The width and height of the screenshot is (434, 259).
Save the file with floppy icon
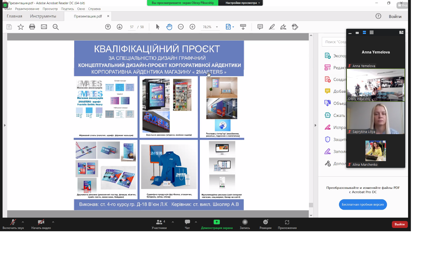click(x=9, y=27)
